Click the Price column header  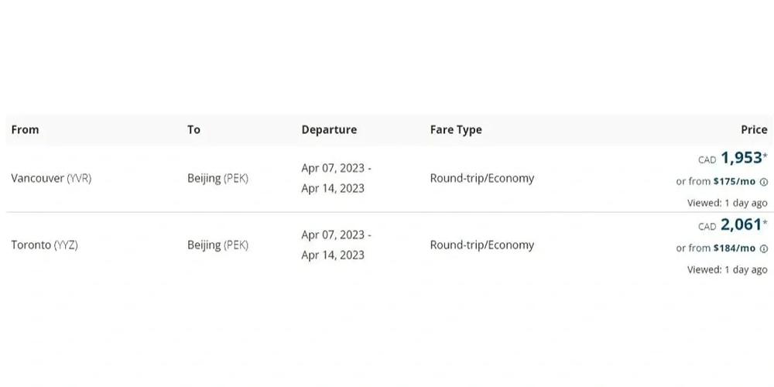(754, 130)
